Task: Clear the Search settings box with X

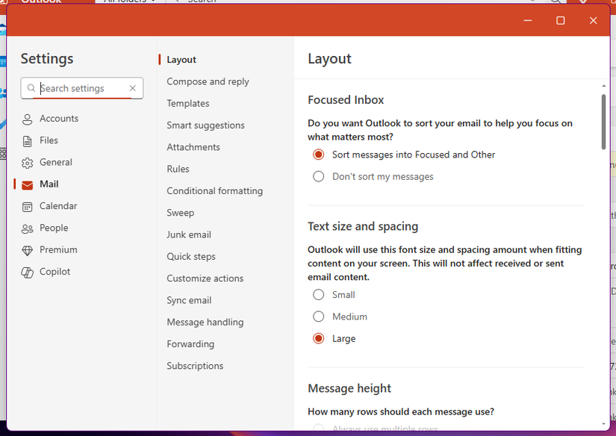Action: coord(133,88)
